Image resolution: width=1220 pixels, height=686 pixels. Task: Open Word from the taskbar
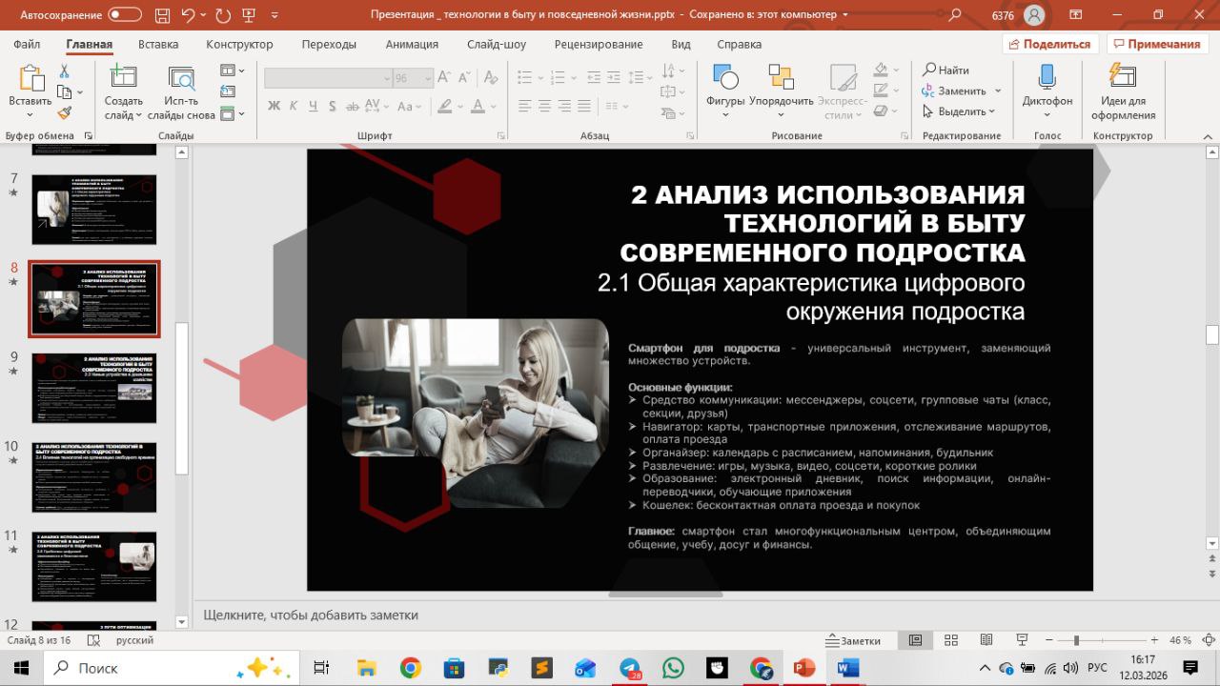point(847,668)
